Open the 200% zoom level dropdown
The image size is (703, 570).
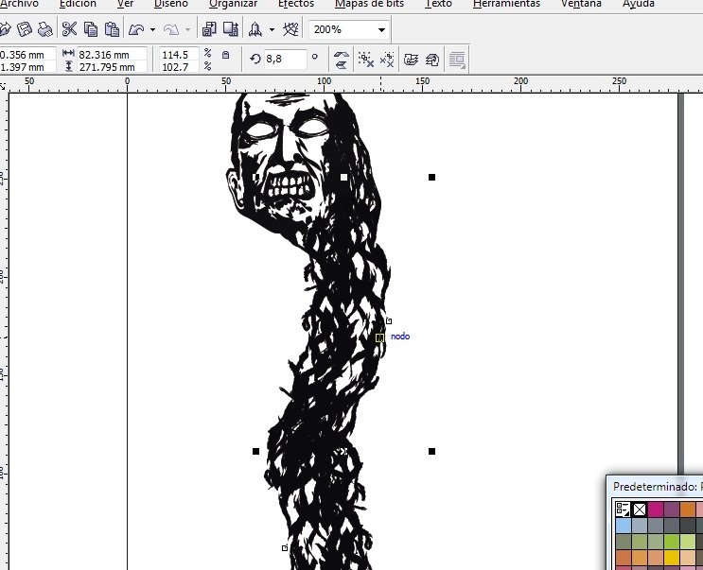tap(348, 30)
